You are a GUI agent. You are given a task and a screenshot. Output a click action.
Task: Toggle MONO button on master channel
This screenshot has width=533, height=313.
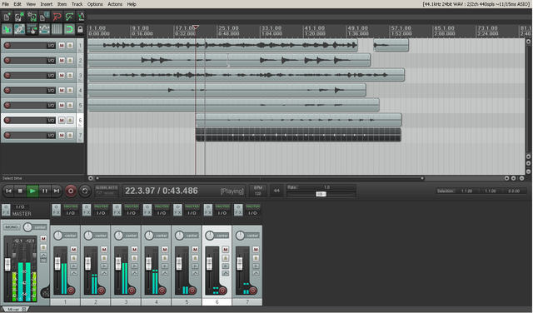click(x=11, y=227)
